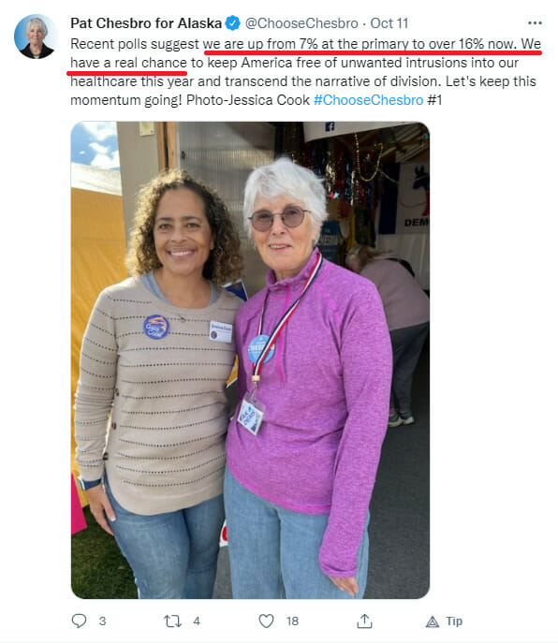This screenshot has width=558, height=643.
Task: Open the reply speech bubble icon
Action: (79, 621)
